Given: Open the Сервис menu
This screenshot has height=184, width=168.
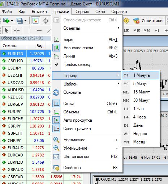Looking at the screenshot, I should tap(82, 12).
